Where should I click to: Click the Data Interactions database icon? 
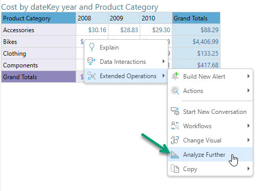coord(92,61)
